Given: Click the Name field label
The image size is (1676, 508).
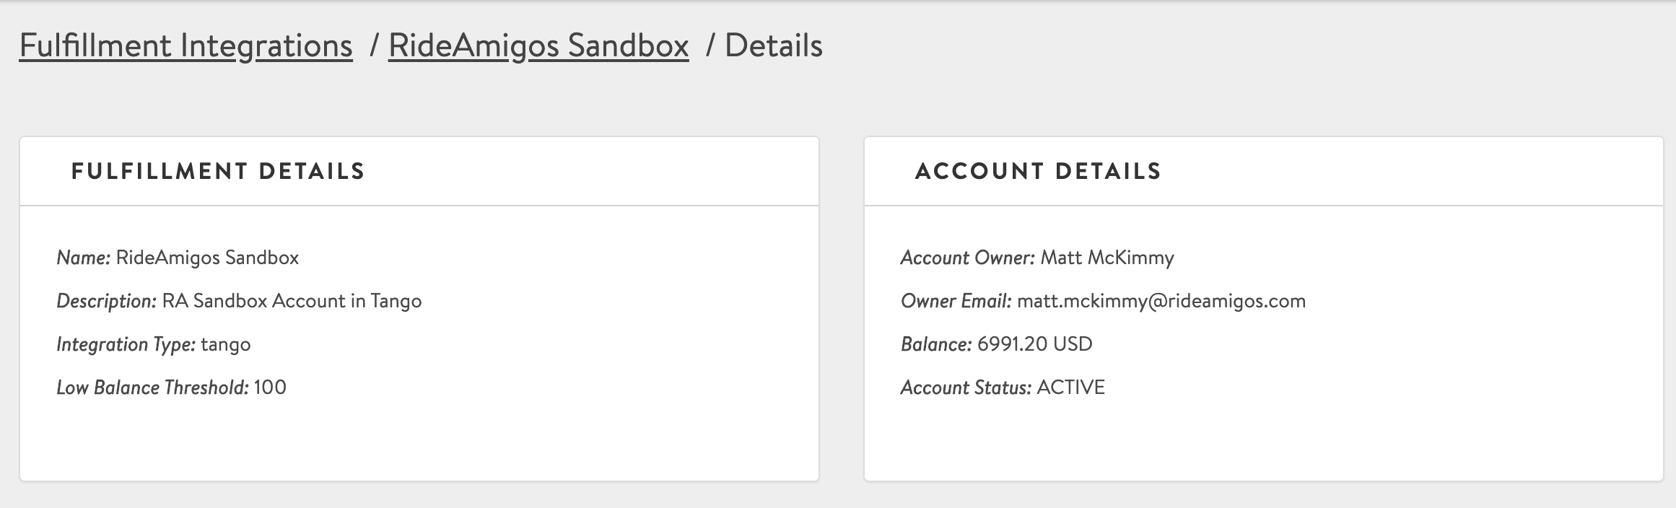Looking at the screenshot, I should [83, 258].
